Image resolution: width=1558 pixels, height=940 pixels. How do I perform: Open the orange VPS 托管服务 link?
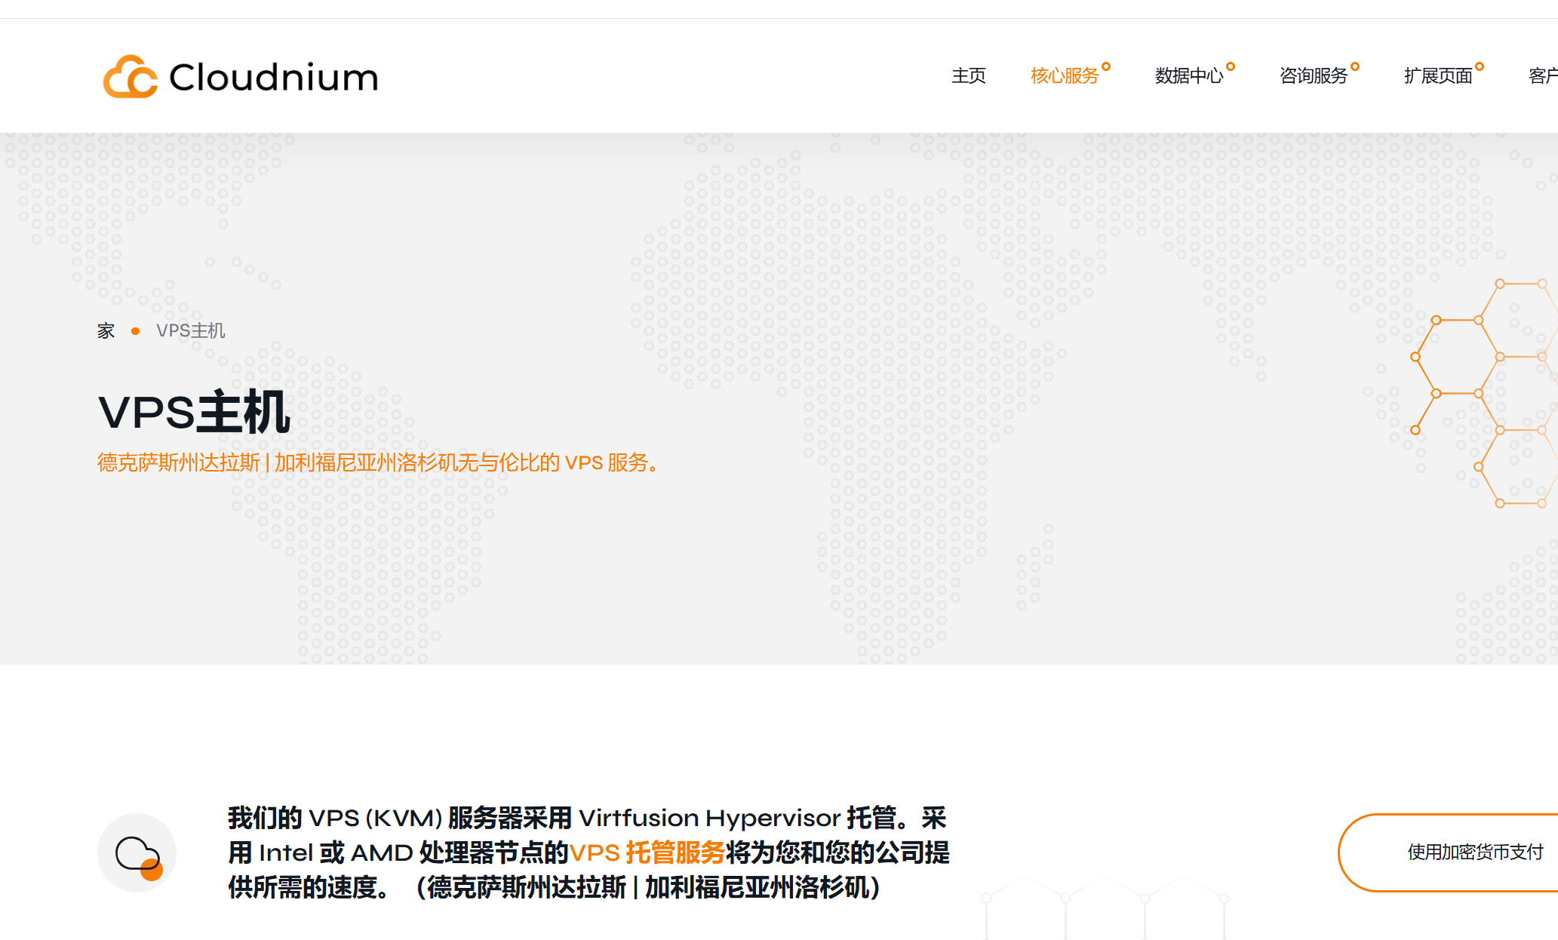tap(647, 852)
